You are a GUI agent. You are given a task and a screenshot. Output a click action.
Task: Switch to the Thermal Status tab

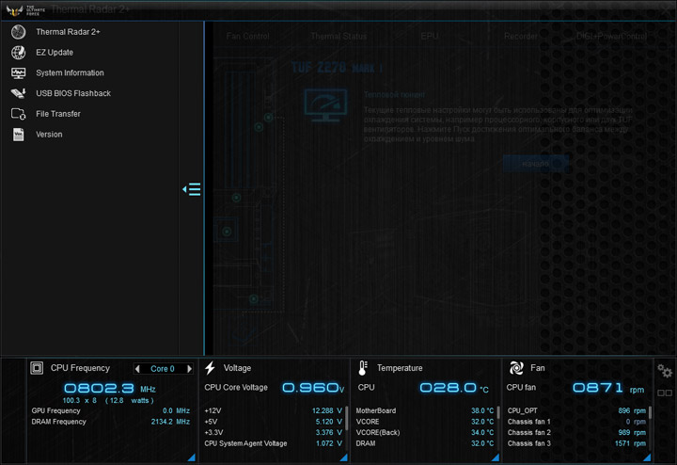click(x=338, y=37)
